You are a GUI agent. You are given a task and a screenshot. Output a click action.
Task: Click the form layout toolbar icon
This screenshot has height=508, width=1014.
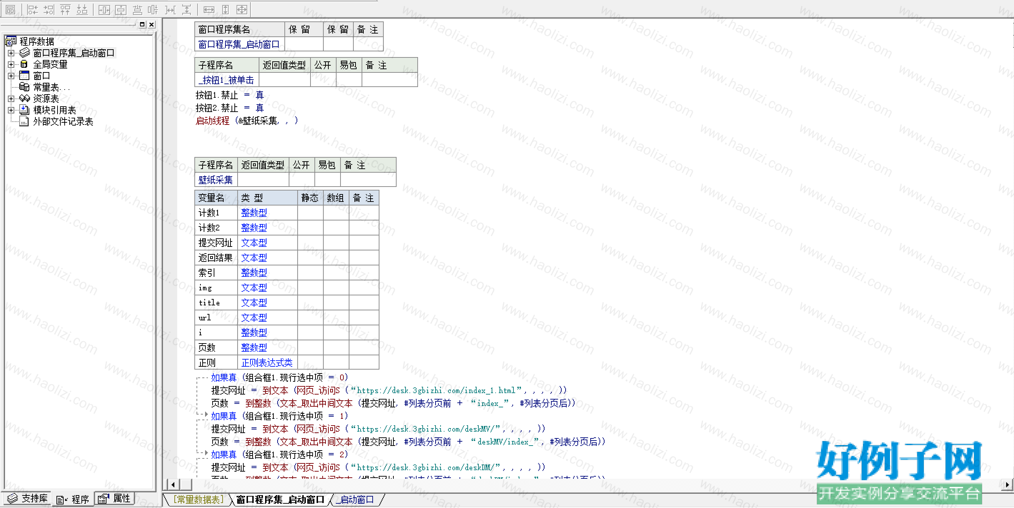point(11,9)
